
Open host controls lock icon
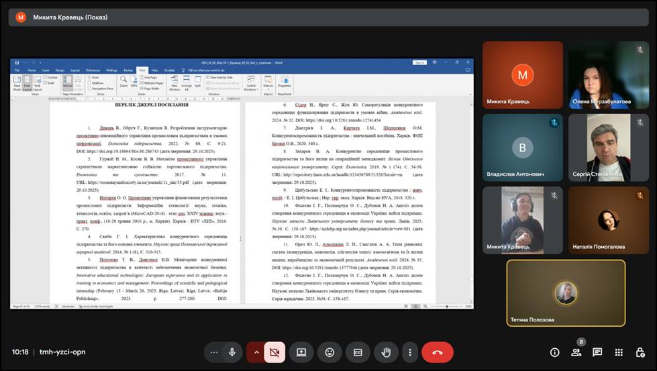[640, 352]
